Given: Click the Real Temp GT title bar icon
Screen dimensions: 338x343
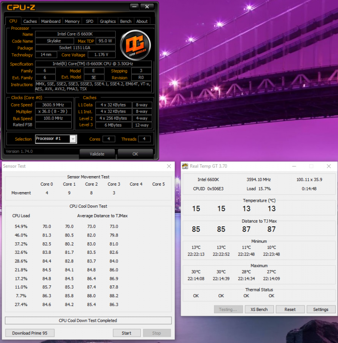Looking at the screenshot, I should coord(185,166).
